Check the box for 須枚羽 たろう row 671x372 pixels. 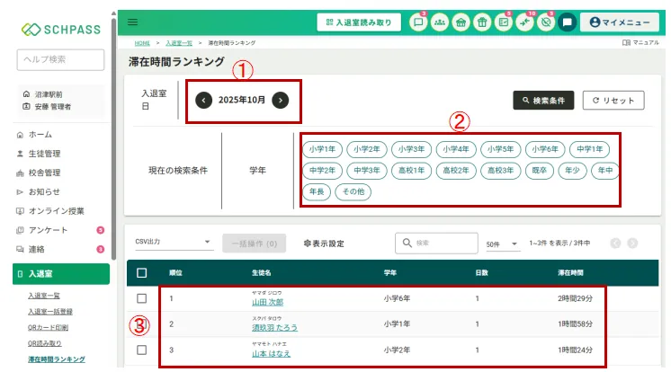pos(141,323)
